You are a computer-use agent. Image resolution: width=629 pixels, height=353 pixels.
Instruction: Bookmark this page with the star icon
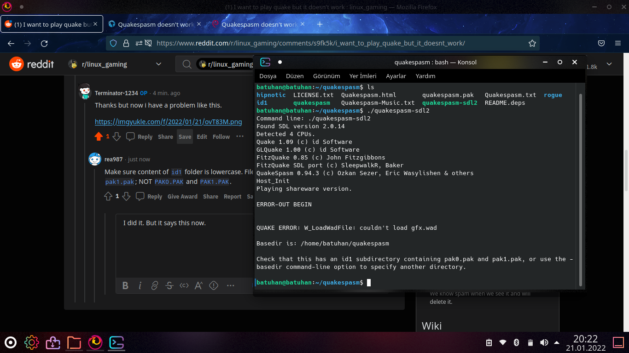[532, 43]
